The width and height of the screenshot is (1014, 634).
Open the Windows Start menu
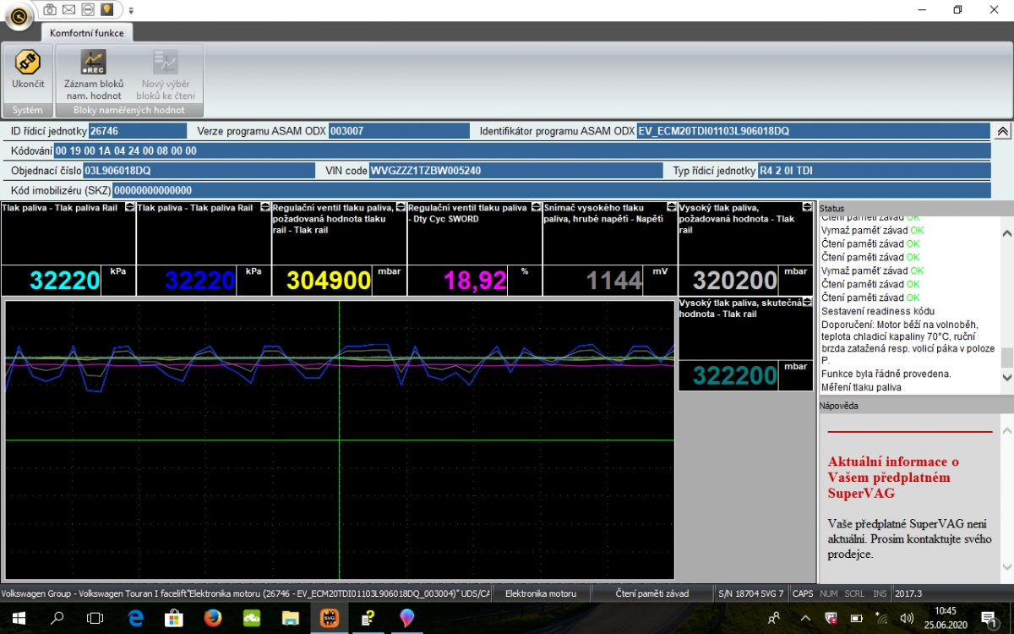[x=19, y=618]
